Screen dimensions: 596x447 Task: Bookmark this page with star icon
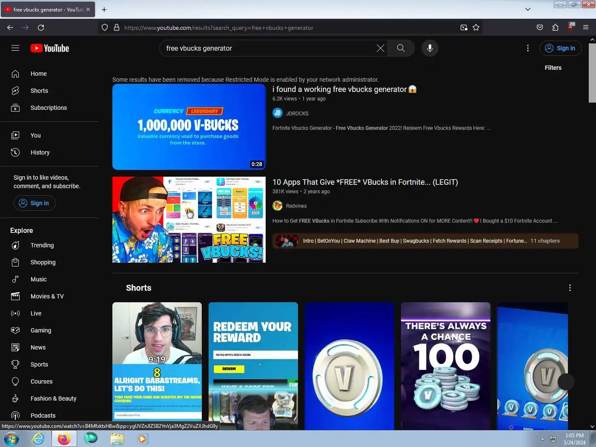pyautogui.click(x=476, y=28)
